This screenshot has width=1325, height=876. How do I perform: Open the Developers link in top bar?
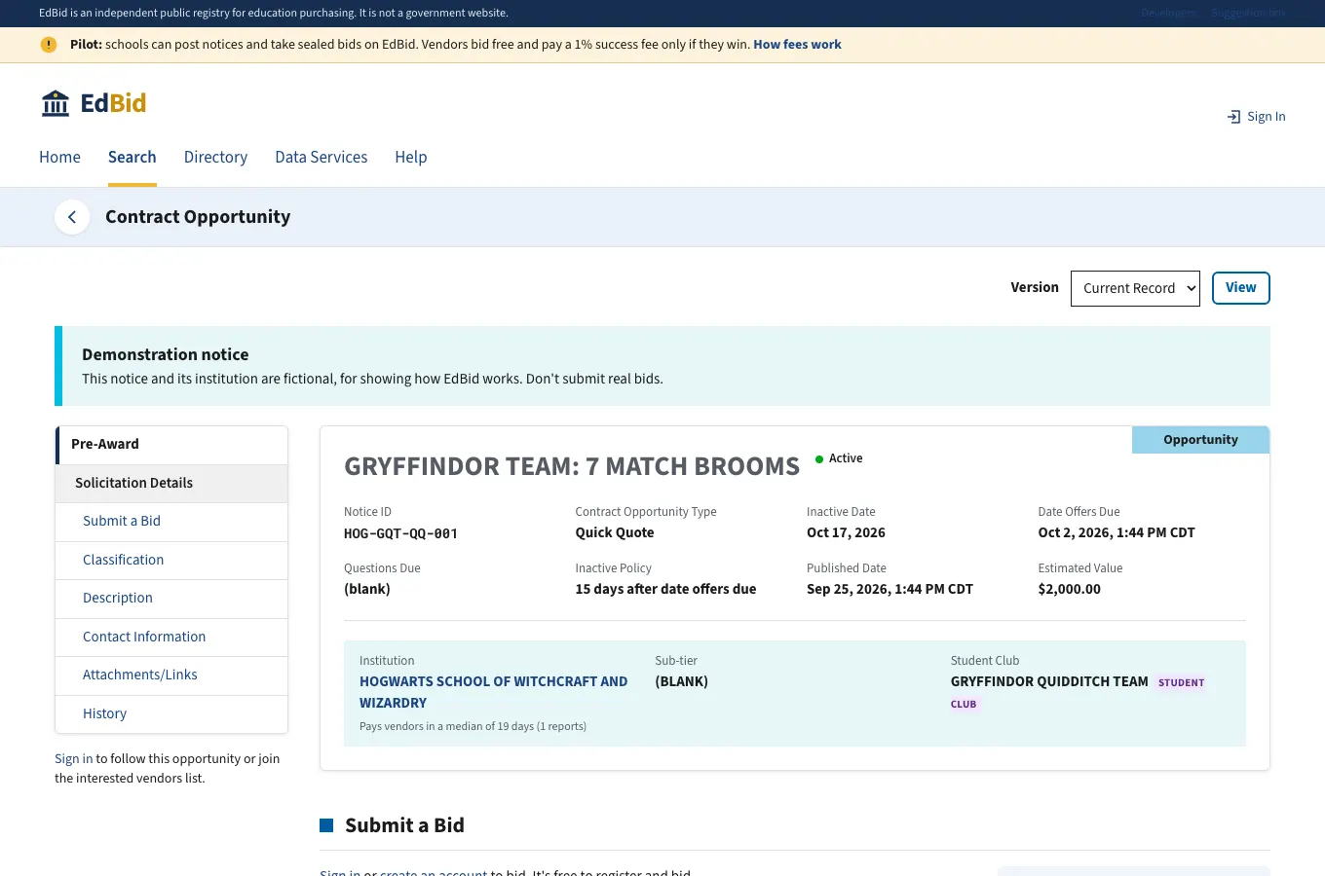tap(1169, 13)
